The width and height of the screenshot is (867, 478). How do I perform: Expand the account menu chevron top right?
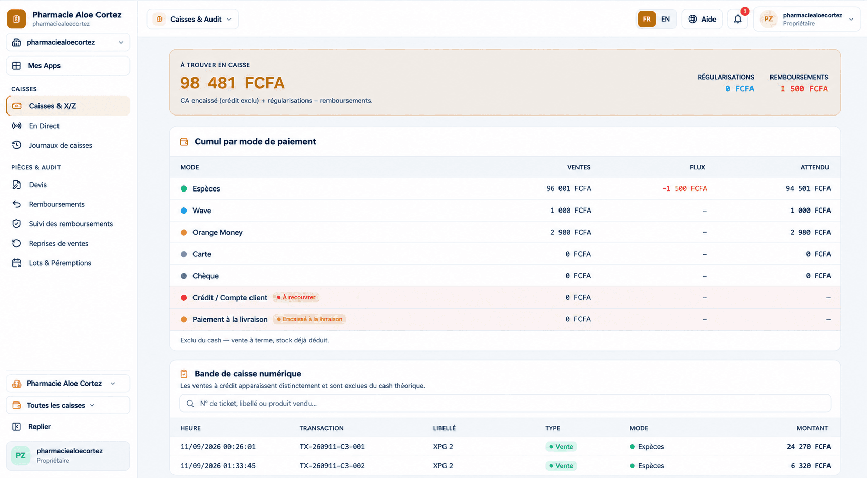tap(851, 20)
